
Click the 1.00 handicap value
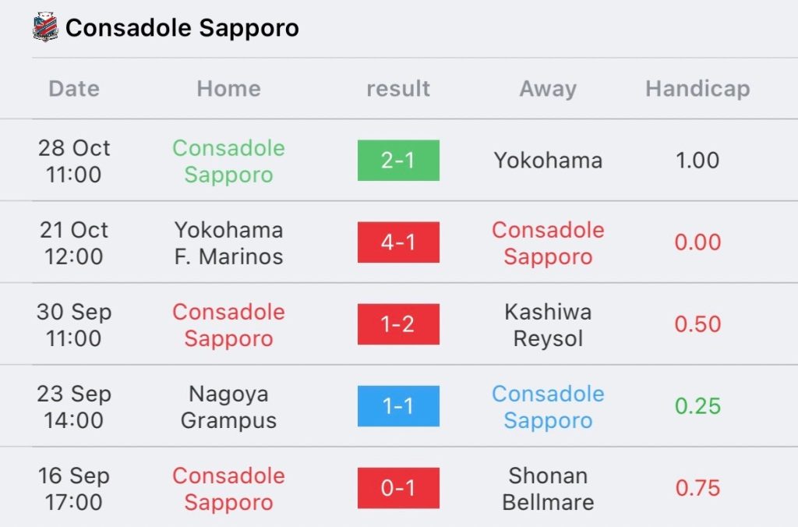click(697, 161)
